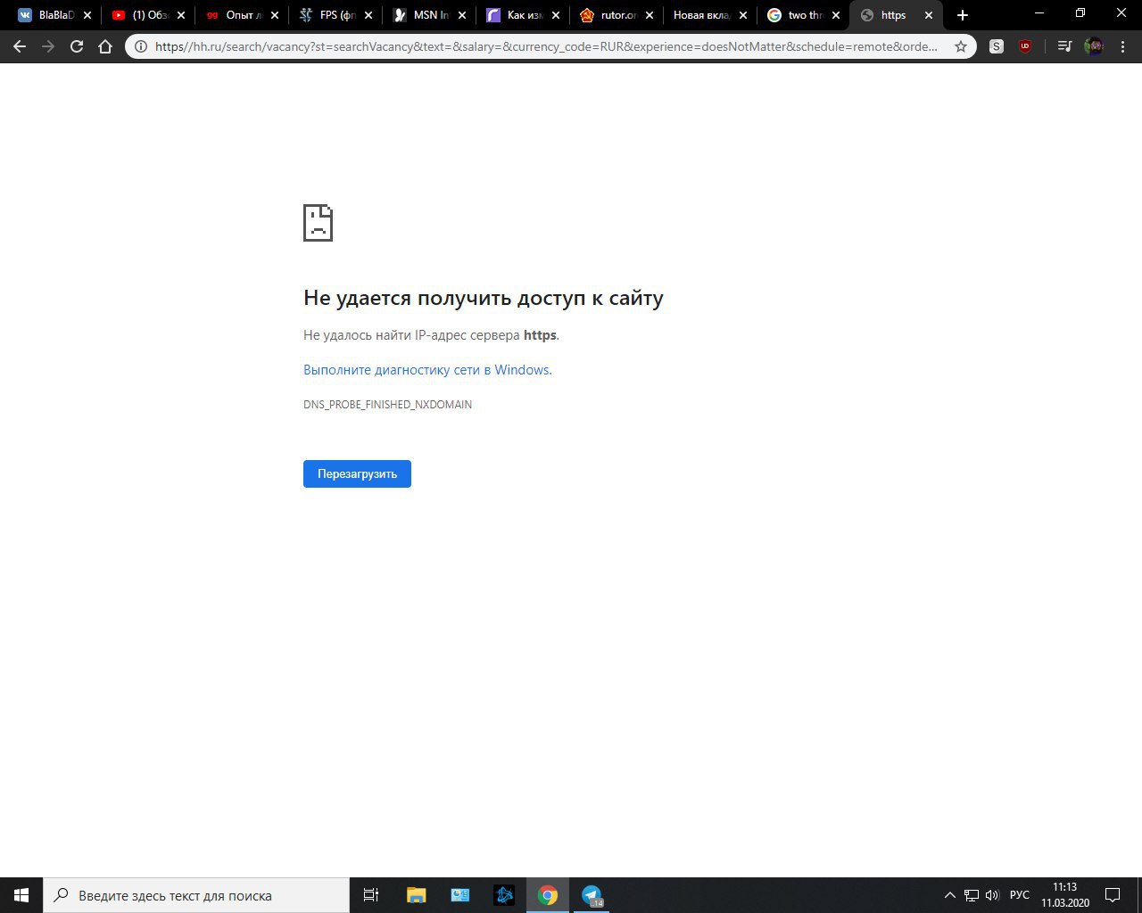Bookmark this page with the star icon
The height and width of the screenshot is (913, 1142).
click(x=961, y=46)
